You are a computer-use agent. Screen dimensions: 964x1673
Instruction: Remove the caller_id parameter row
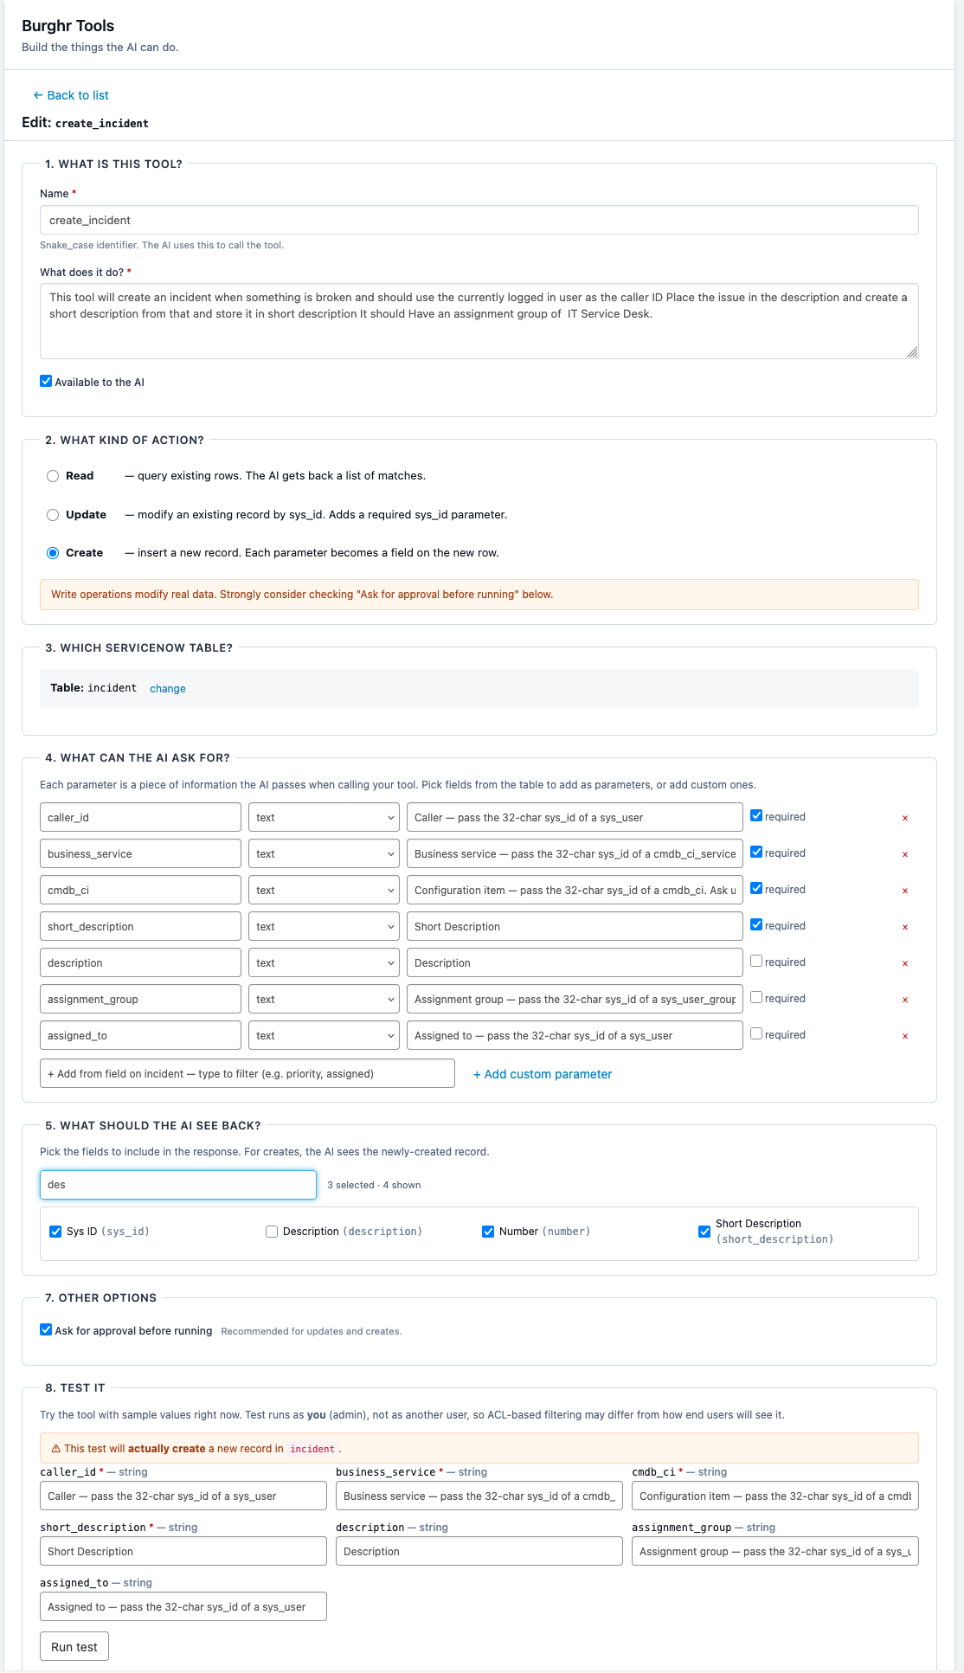pyautogui.click(x=905, y=818)
